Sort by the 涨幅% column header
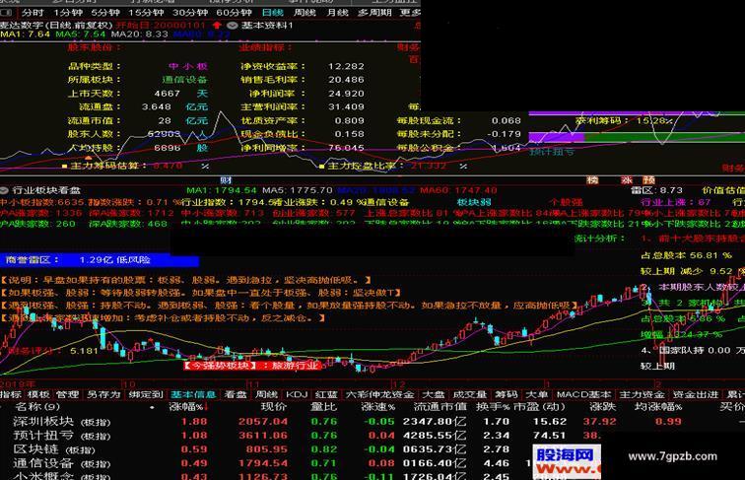 (x=188, y=407)
